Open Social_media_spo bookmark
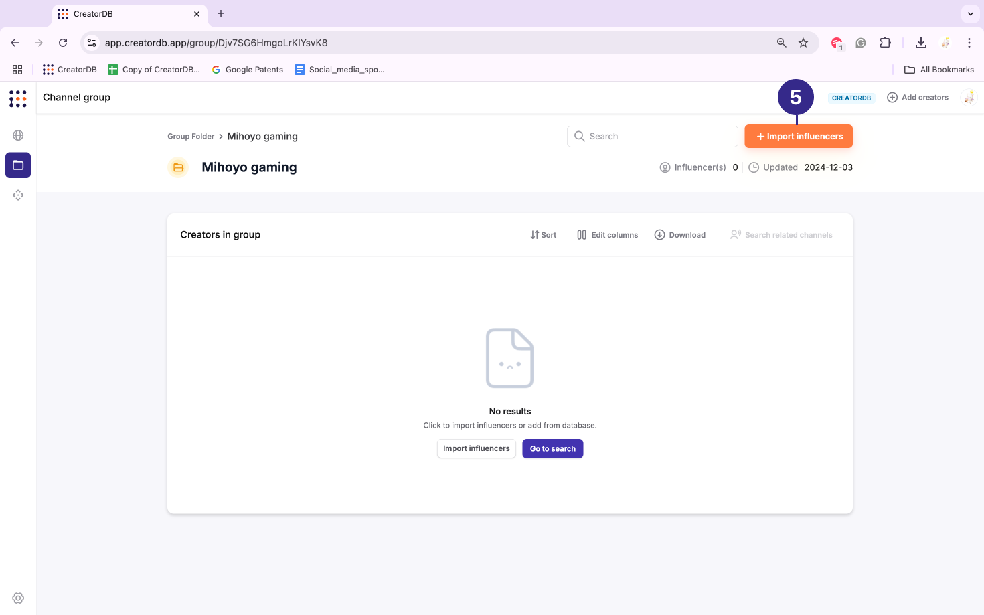This screenshot has width=984, height=615. coord(339,70)
